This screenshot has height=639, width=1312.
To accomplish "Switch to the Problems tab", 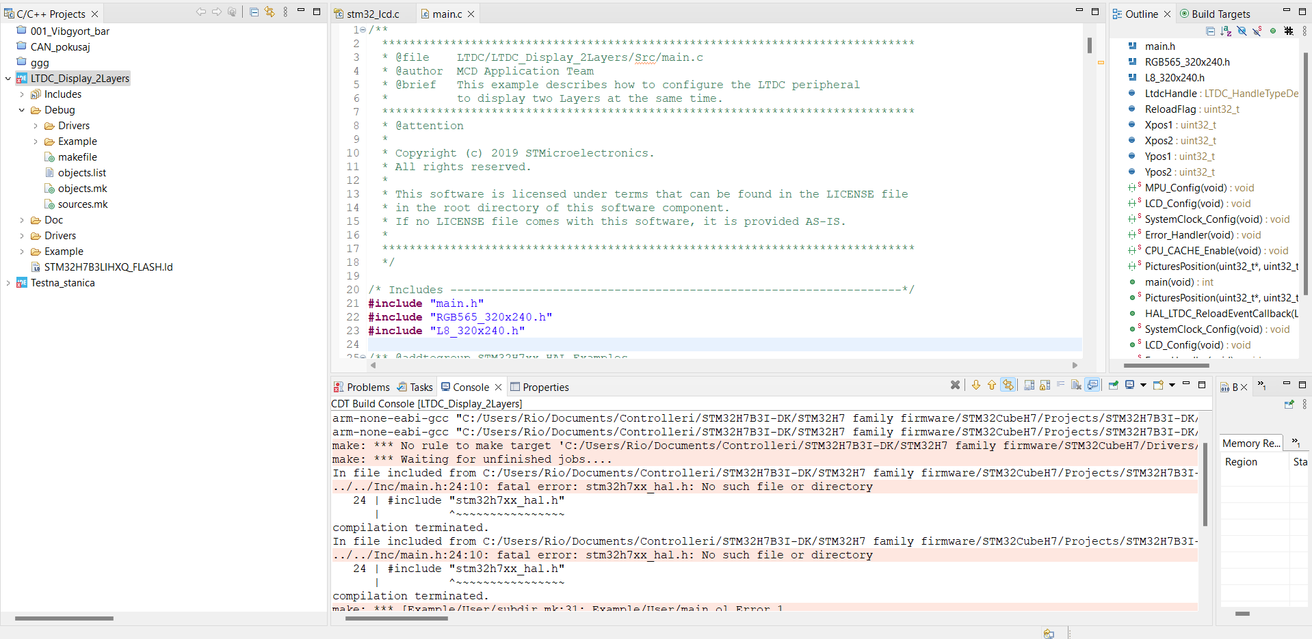I will (x=368, y=387).
